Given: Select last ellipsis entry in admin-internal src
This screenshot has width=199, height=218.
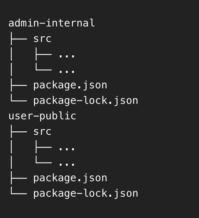Looking at the screenshot, I should point(67,71).
